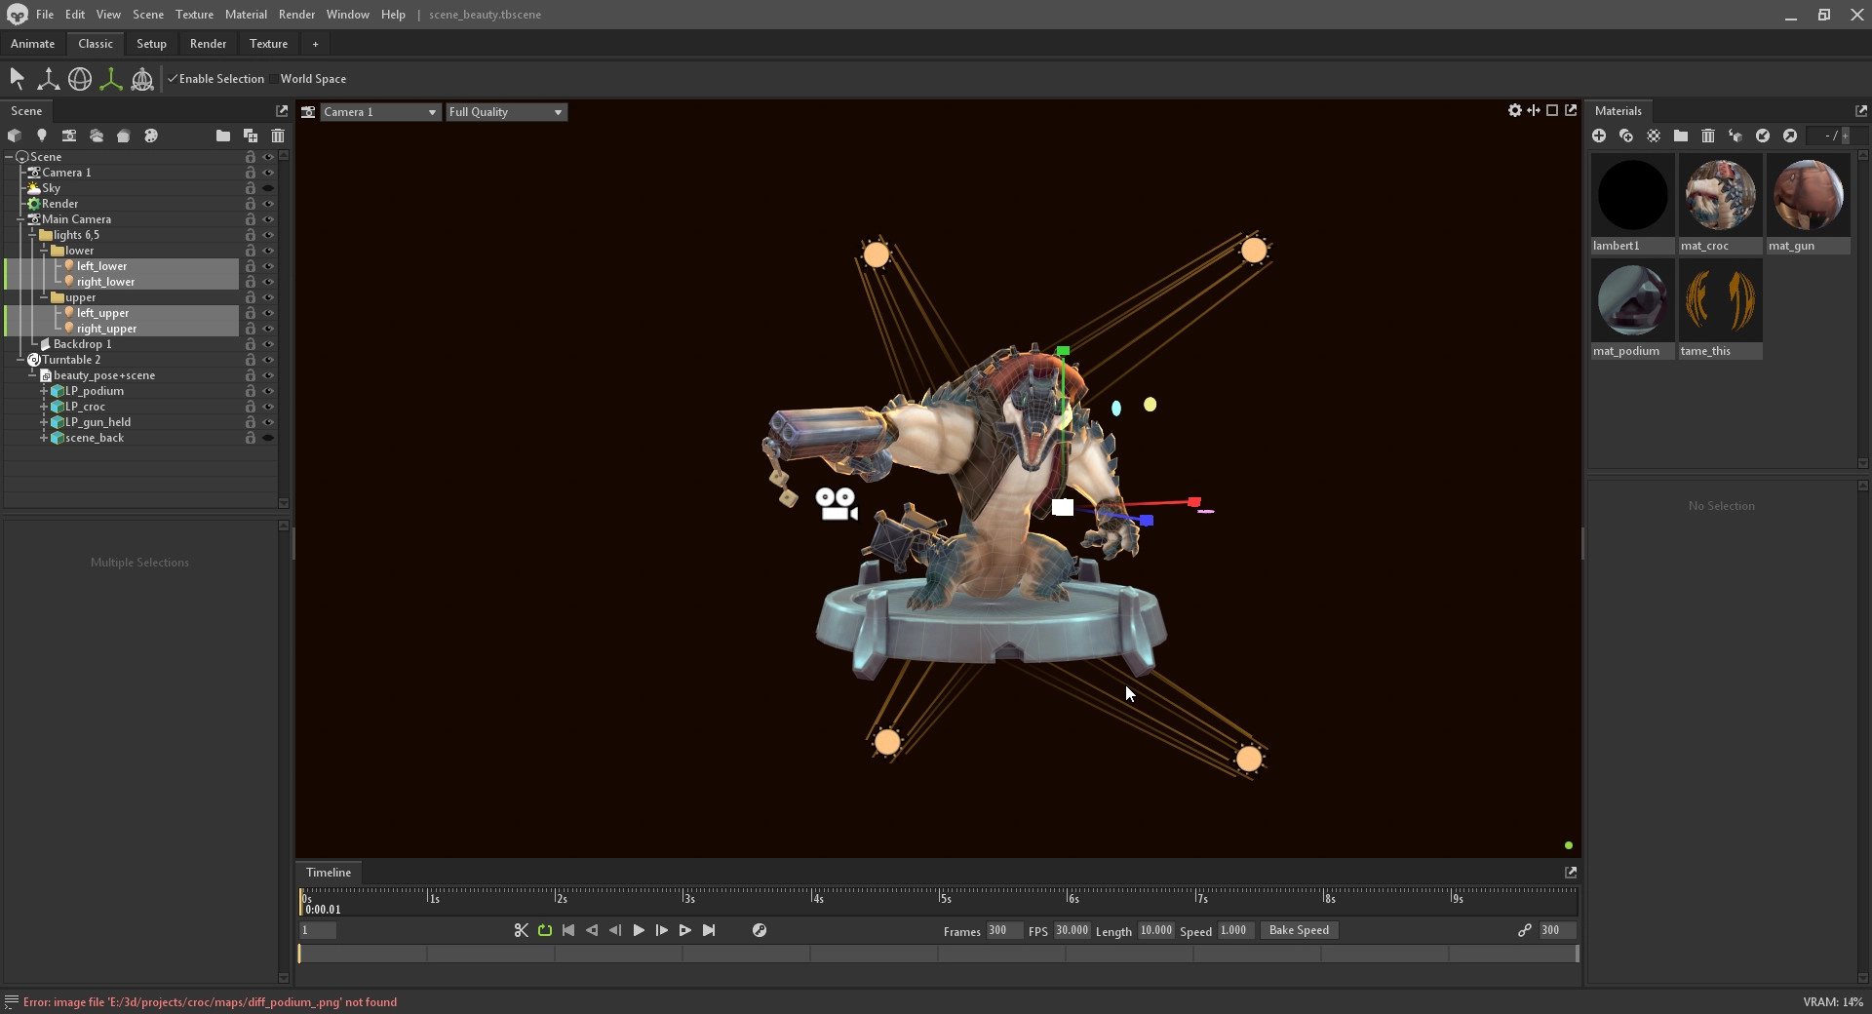The width and height of the screenshot is (1872, 1014).
Task: Add a new light to the scene
Action: [x=42, y=136]
